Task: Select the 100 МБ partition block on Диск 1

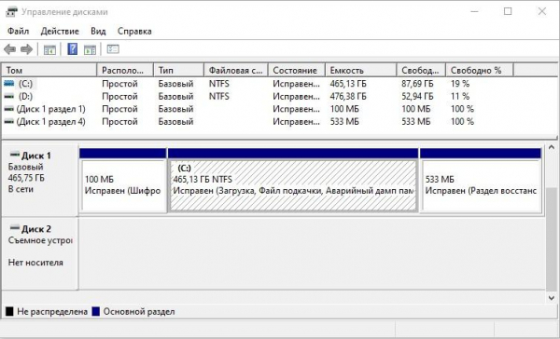Action: pos(123,185)
